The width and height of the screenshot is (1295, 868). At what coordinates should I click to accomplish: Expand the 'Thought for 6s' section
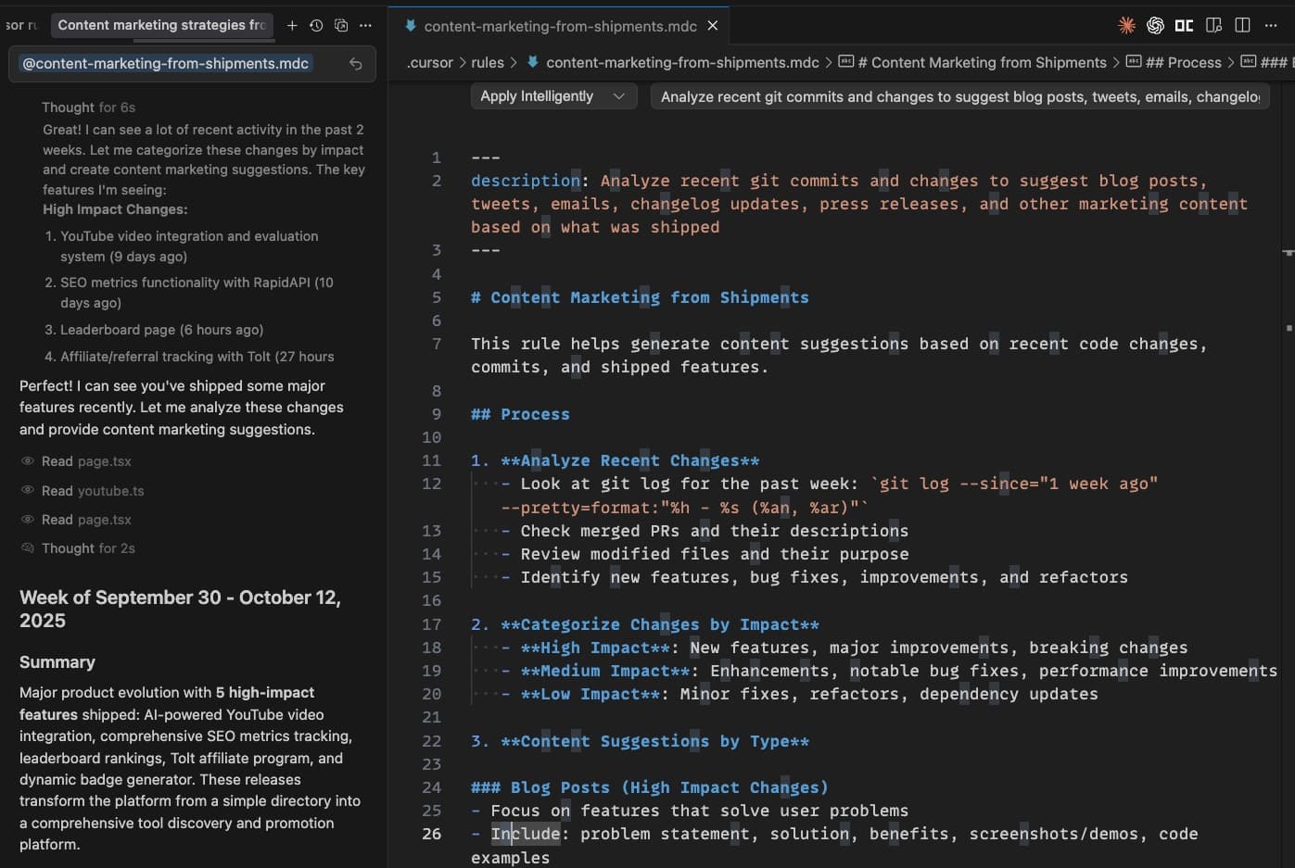tap(89, 107)
